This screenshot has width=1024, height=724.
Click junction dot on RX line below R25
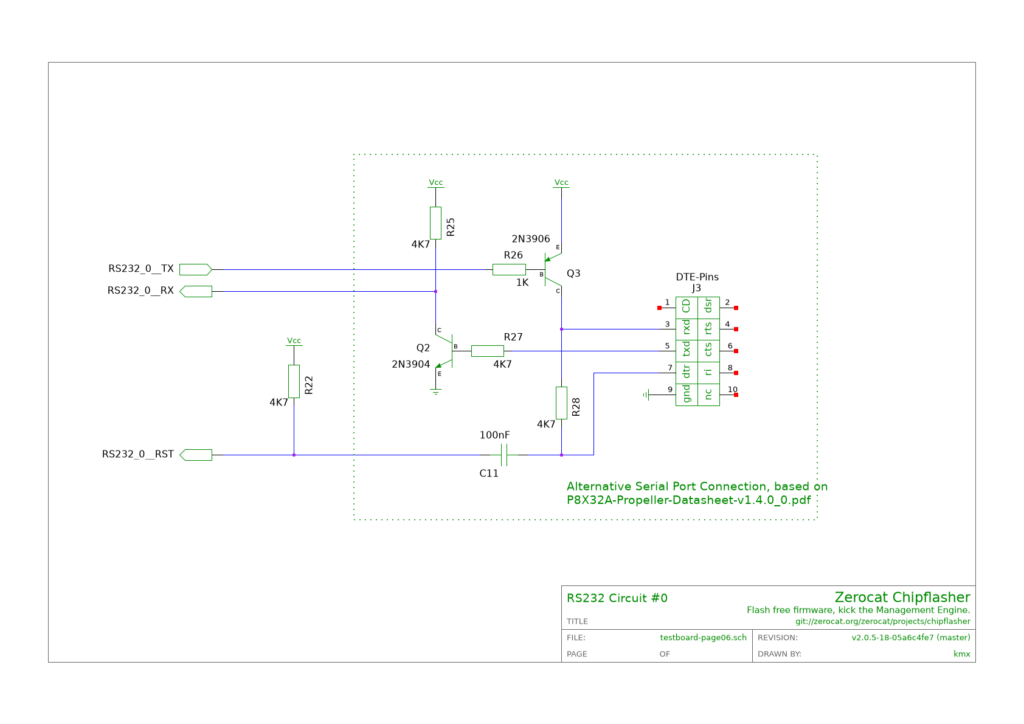(x=435, y=291)
